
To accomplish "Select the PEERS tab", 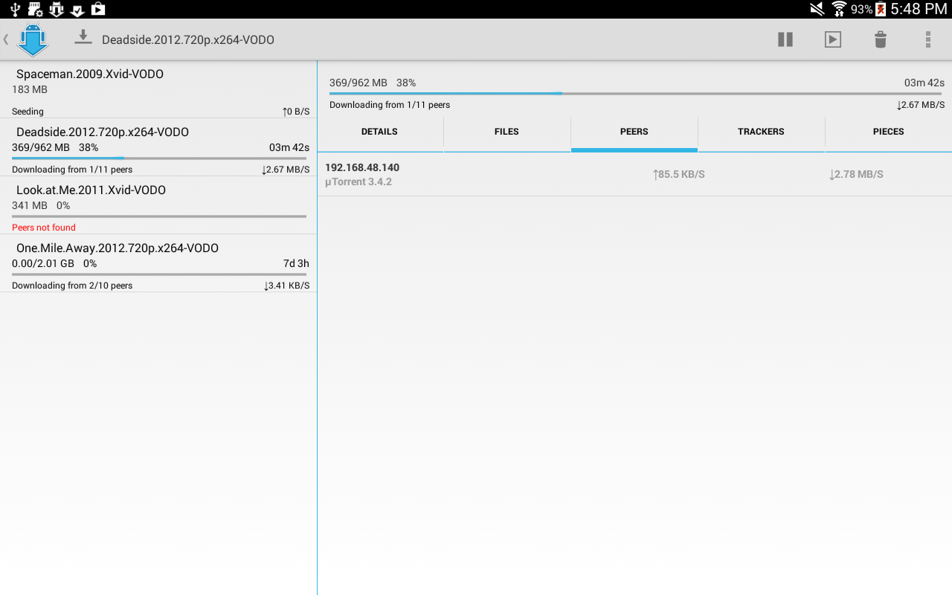I will [x=634, y=132].
